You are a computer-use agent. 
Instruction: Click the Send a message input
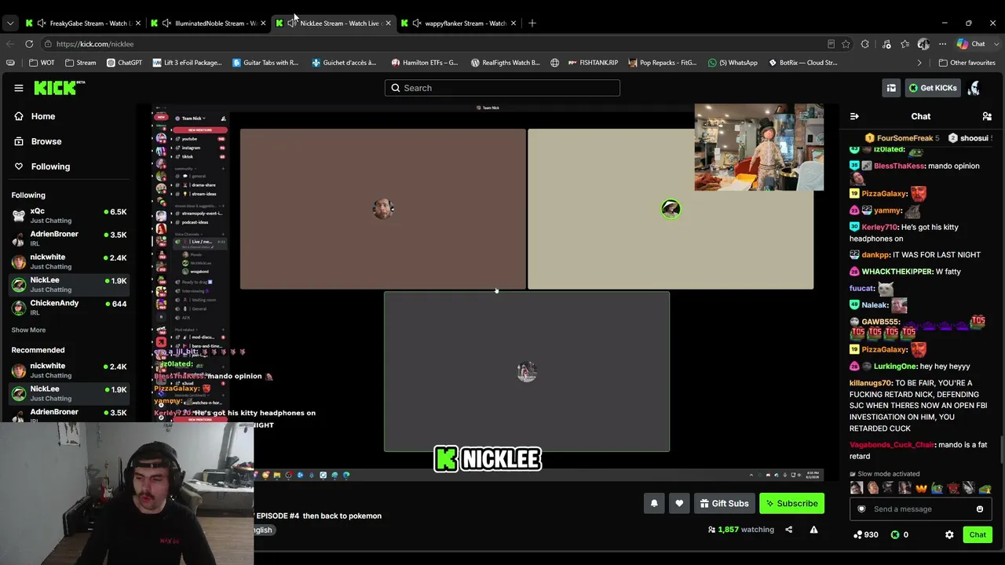click(x=920, y=509)
